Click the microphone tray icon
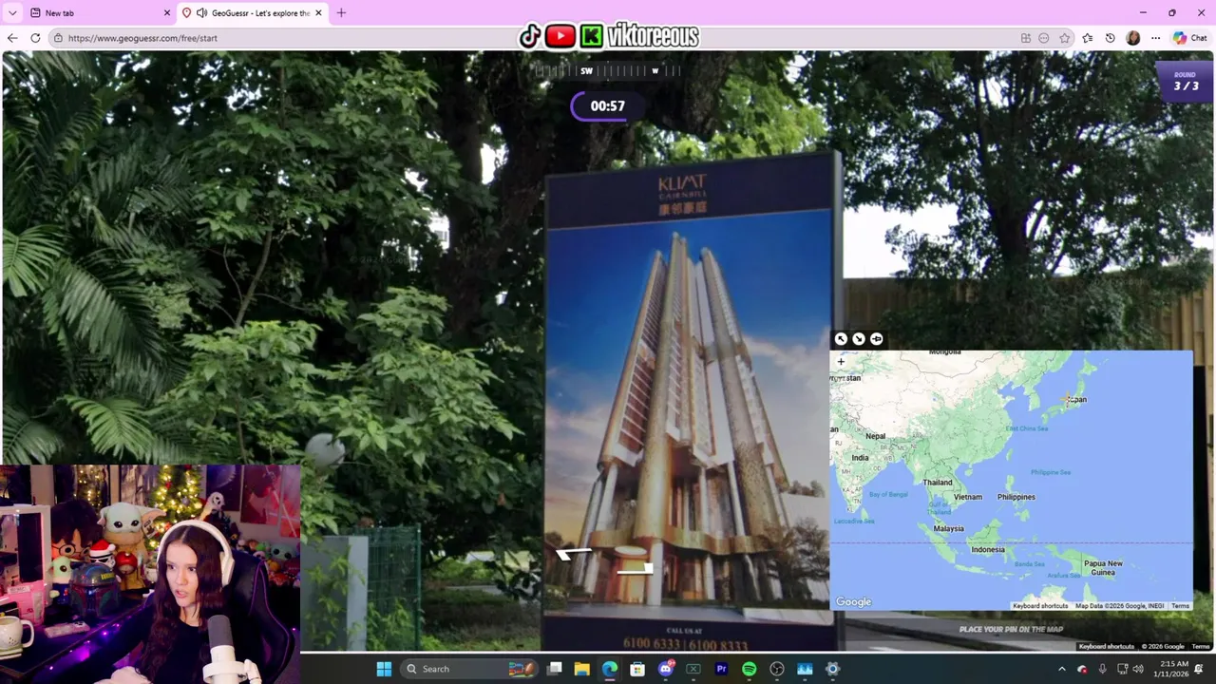 click(1102, 669)
